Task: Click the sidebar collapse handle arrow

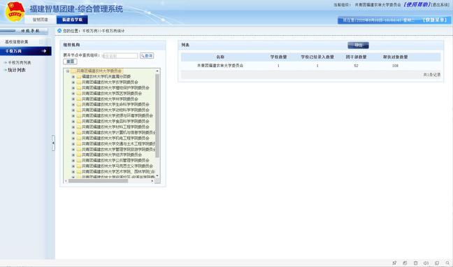Action: pyautogui.click(x=53, y=143)
